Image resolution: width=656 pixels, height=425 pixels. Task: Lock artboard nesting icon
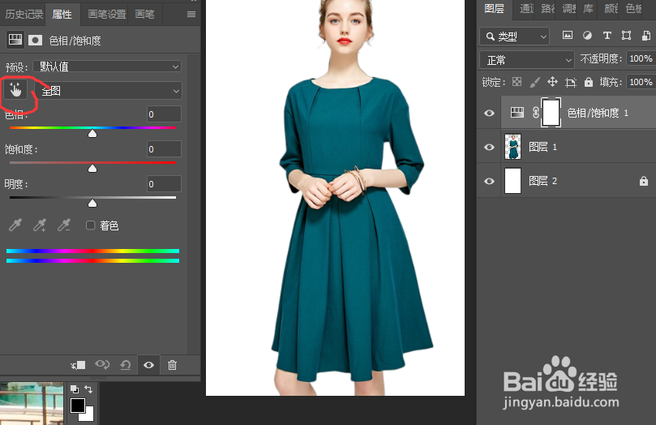tap(571, 82)
